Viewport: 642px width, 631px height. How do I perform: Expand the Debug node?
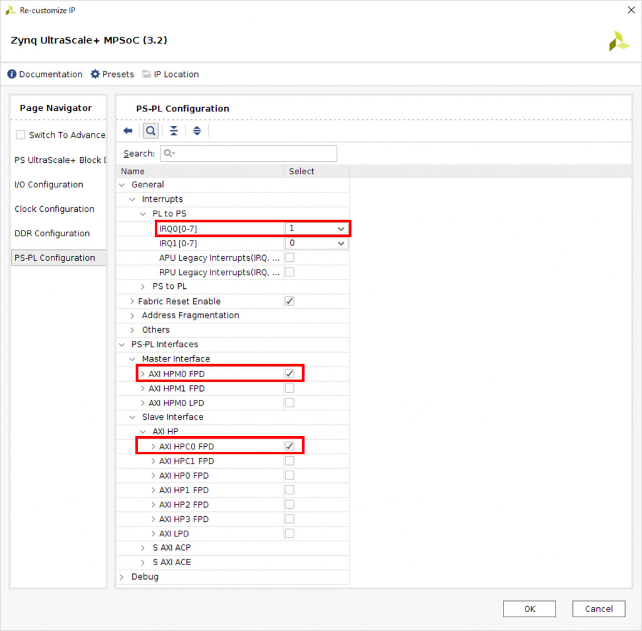(122, 576)
